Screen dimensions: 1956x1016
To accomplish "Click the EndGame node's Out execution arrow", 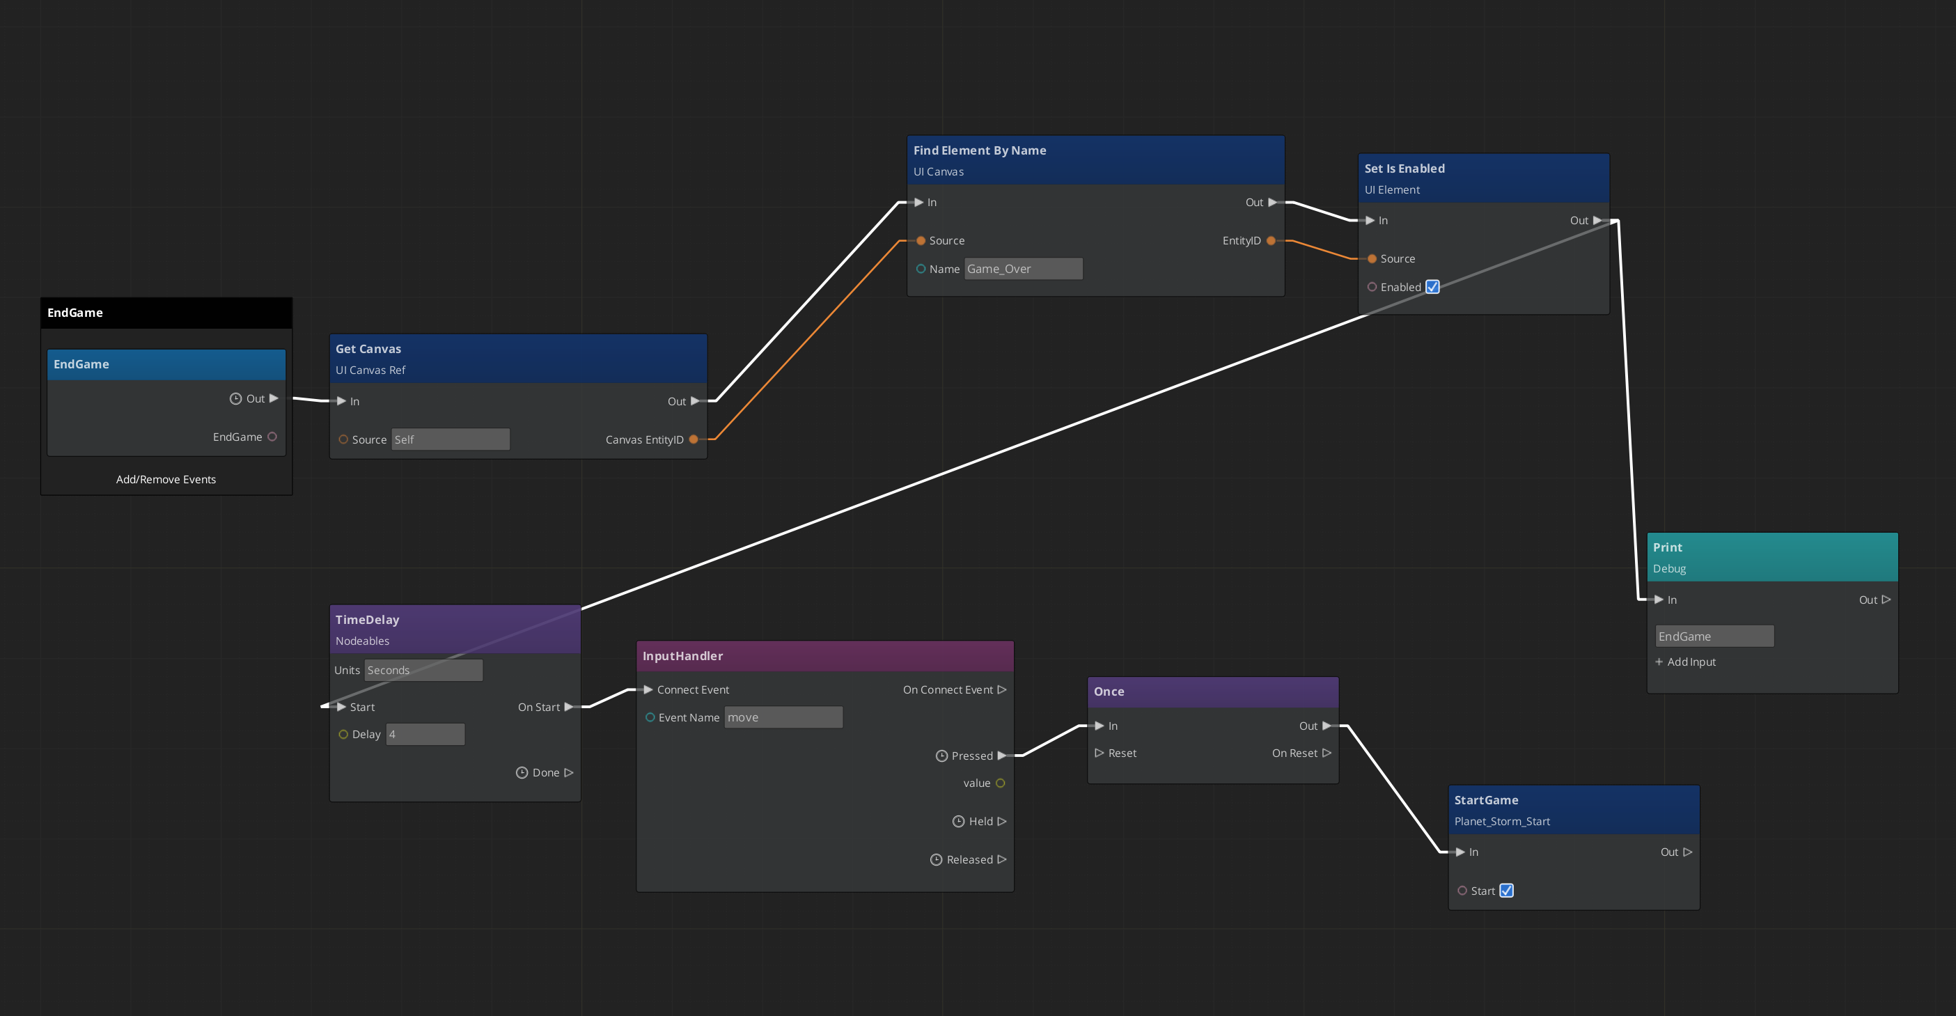I will (274, 398).
